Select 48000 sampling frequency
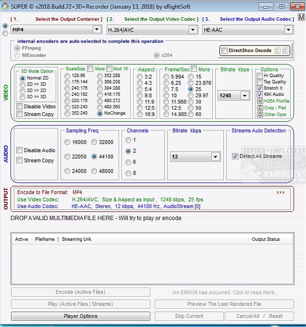306x327 pixels. (x=94, y=171)
